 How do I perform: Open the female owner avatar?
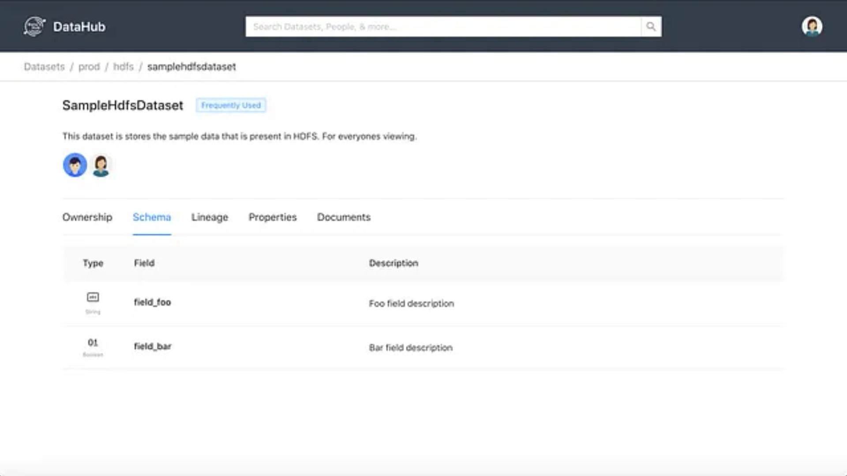click(101, 166)
